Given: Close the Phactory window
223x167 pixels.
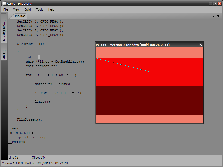Looking at the screenshot, I should (x=219, y=4).
